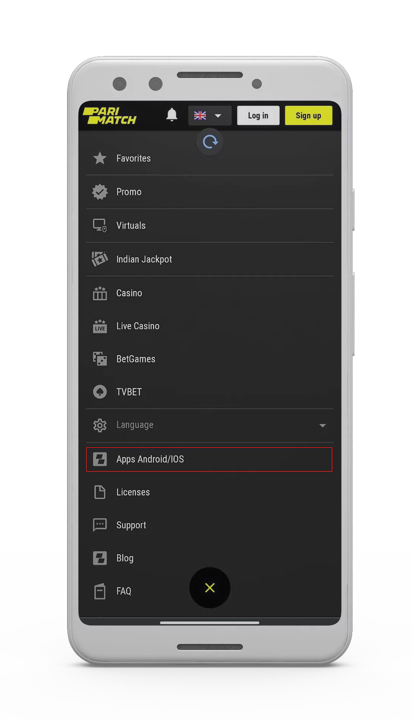412x720 pixels.
Task: Open Support chat menu item
Action: click(x=131, y=525)
